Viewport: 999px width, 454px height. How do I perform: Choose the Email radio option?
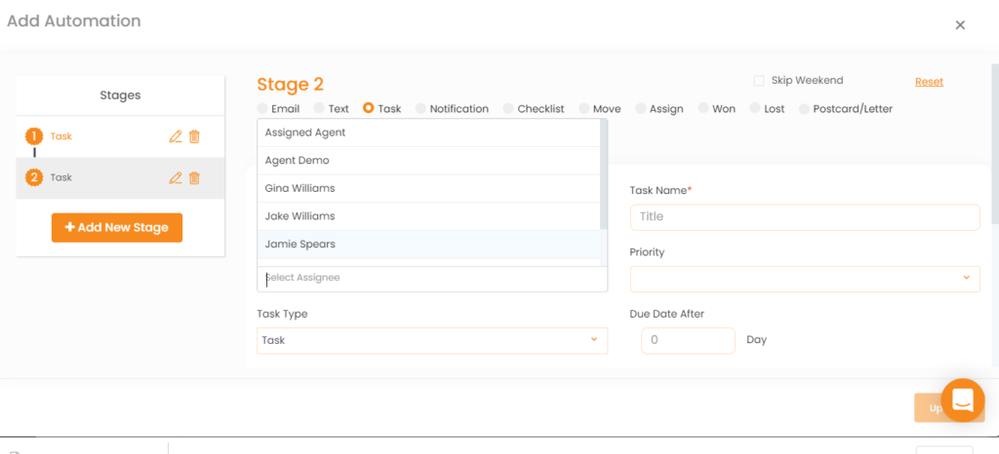click(x=261, y=109)
